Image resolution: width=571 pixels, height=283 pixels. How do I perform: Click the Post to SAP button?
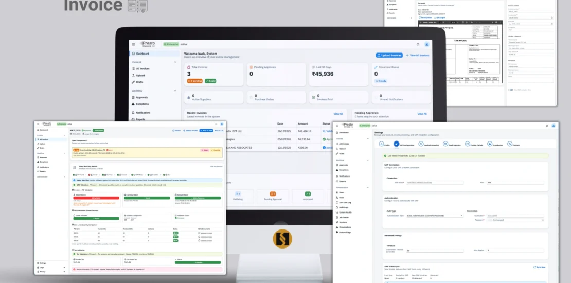pos(206,130)
